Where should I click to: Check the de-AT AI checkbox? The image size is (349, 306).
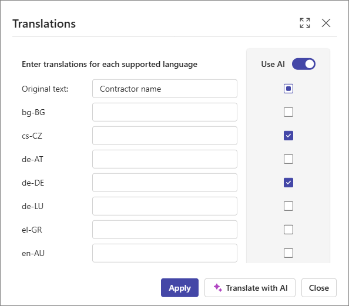coord(288,159)
